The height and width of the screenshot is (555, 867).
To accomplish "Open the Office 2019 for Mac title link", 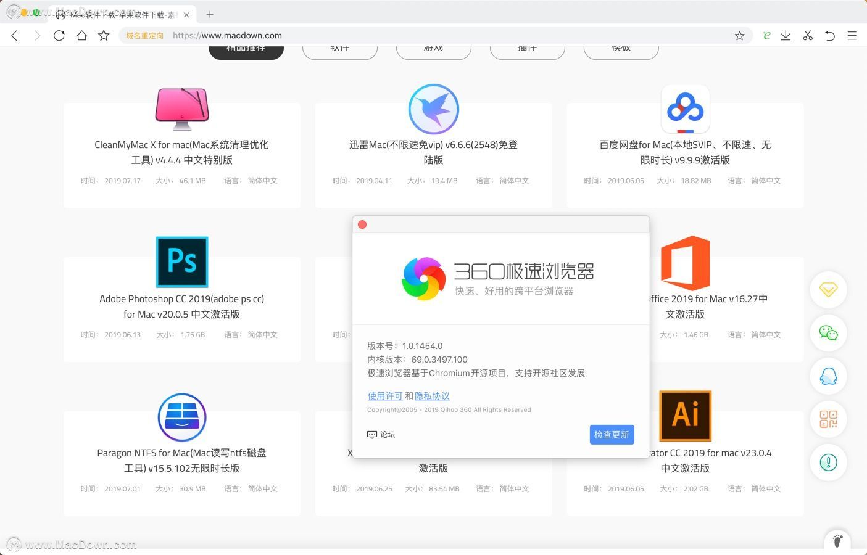I will pos(708,306).
